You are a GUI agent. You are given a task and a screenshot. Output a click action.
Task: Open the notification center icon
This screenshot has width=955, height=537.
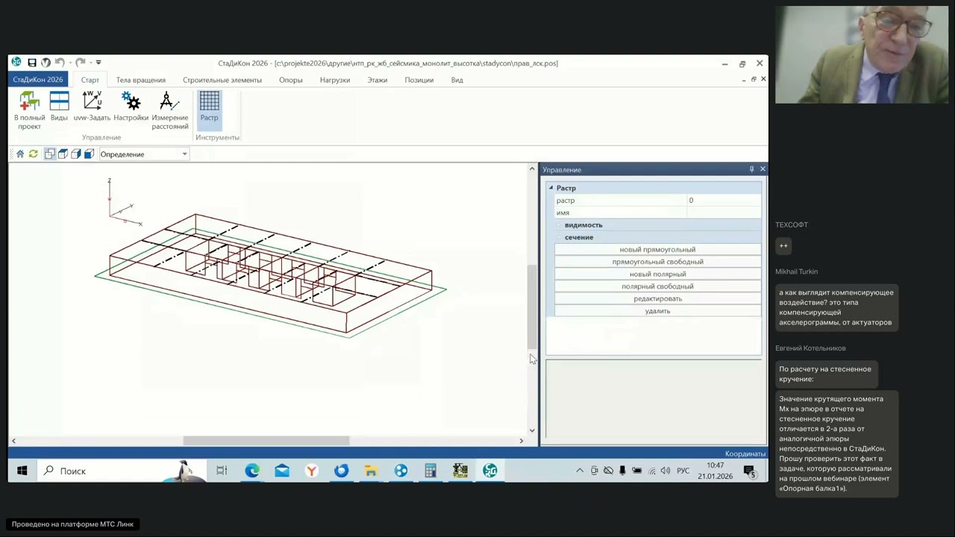pos(749,471)
